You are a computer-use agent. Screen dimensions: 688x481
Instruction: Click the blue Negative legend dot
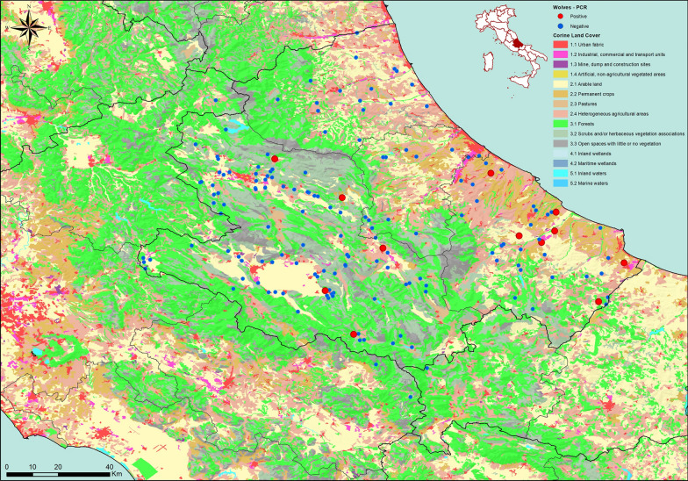[x=560, y=26]
